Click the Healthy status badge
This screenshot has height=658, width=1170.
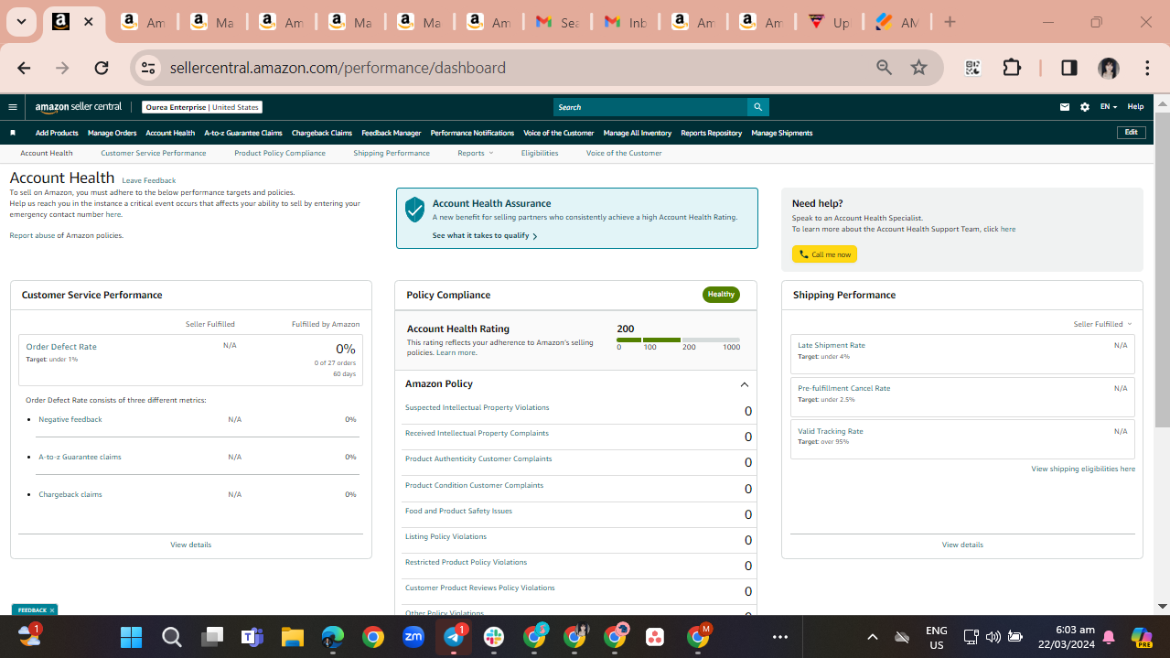pyautogui.click(x=721, y=295)
